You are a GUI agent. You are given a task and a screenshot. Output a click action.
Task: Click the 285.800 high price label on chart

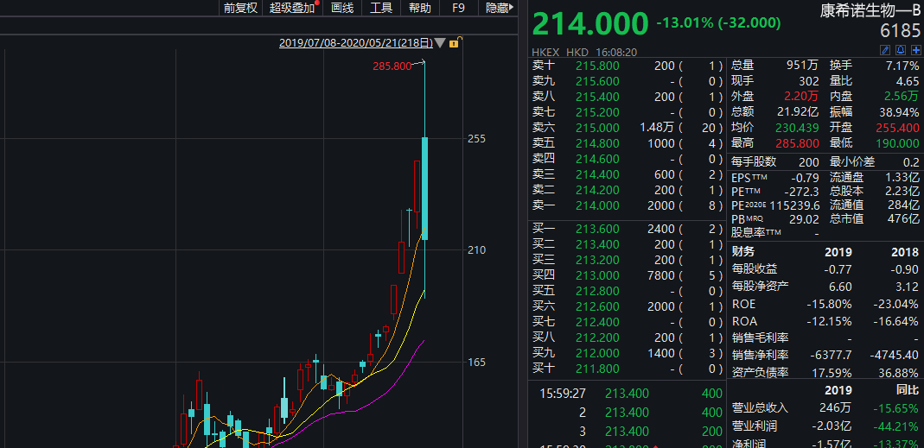[x=392, y=66]
